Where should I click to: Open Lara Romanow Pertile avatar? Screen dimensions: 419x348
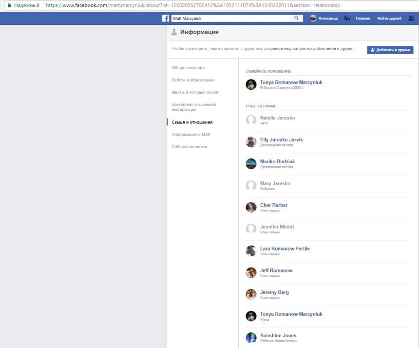click(x=251, y=251)
